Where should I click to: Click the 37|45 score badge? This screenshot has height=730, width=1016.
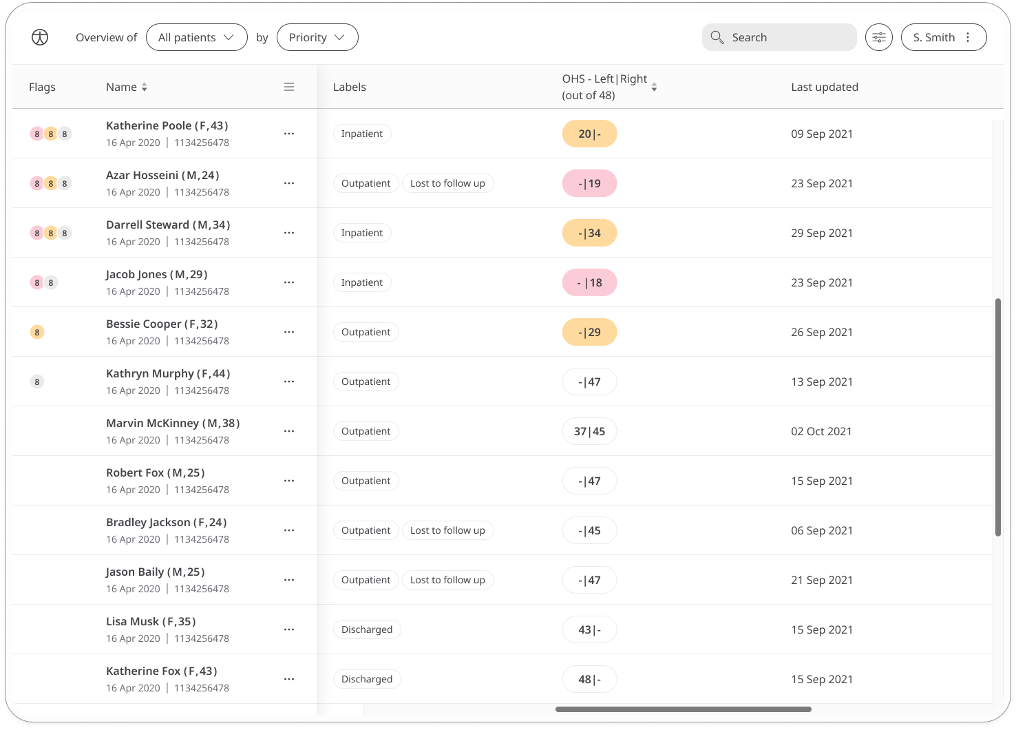(x=589, y=431)
